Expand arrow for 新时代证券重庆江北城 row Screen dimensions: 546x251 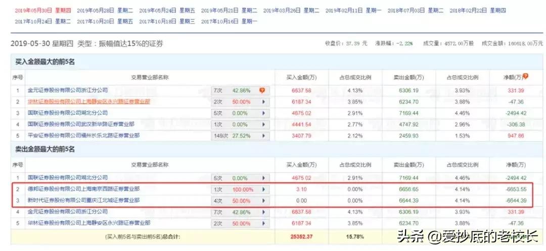[x=263, y=201]
